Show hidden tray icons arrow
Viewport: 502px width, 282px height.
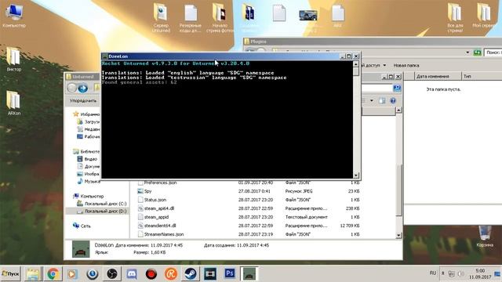(x=442, y=273)
